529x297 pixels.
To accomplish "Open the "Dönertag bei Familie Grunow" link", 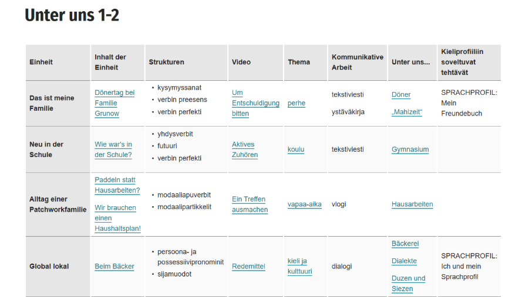I will tap(114, 103).
